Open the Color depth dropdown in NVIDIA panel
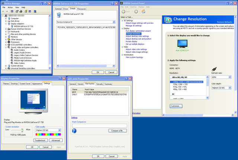Image resolution: width=238 pixels, height=160 pixels. tap(230, 88)
